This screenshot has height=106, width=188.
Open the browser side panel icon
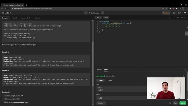click(179, 9)
